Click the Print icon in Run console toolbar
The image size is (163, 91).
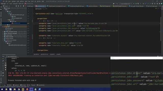point(6,67)
